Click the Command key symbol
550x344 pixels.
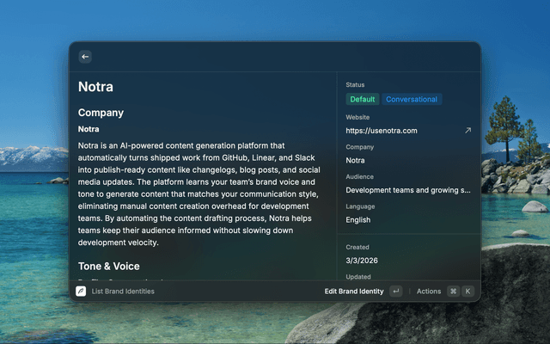click(x=453, y=292)
